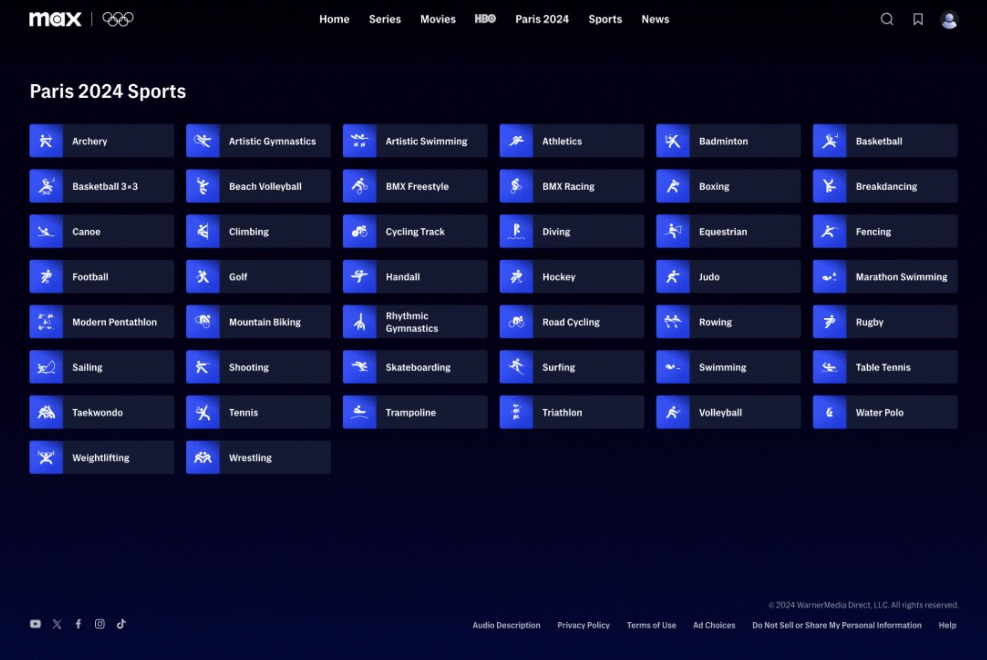Viewport: 987px width, 660px height.
Task: Click the TikTok footer icon
Action: (121, 624)
